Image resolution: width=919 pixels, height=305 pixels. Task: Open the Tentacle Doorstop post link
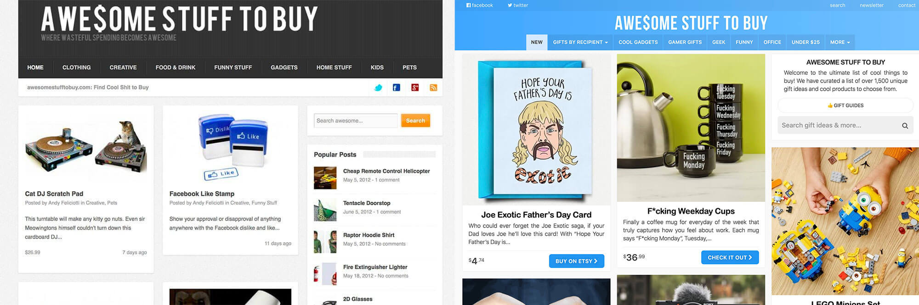[367, 203]
